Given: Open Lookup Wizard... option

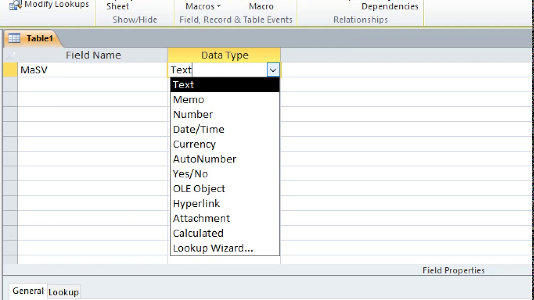Looking at the screenshot, I should click(x=225, y=248).
